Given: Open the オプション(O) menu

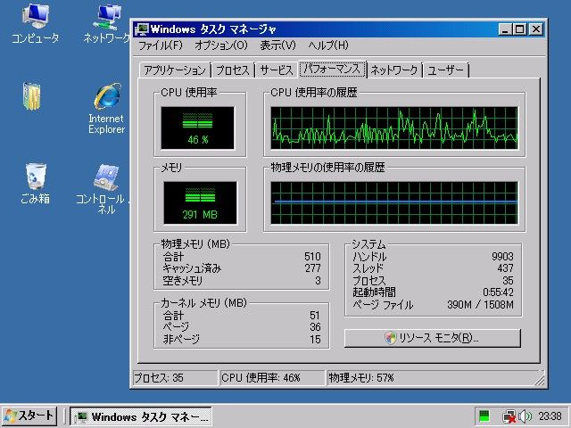Looking at the screenshot, I should pos(221,45).
